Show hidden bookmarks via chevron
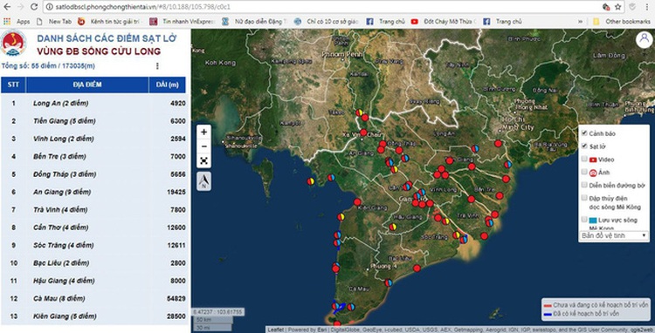This screenshot has height=333, width=655. 580,21
